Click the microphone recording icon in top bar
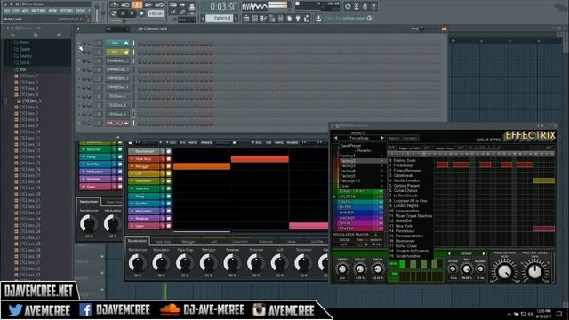569x320 pixels. 365,6
